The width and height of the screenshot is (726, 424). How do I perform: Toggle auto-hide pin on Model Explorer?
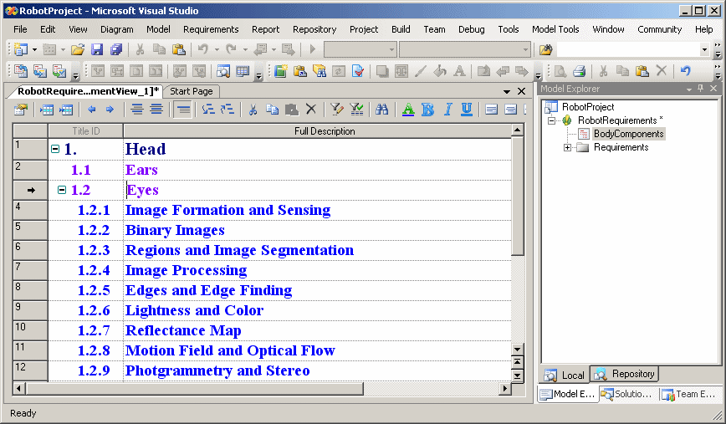(x=701, y=88)
